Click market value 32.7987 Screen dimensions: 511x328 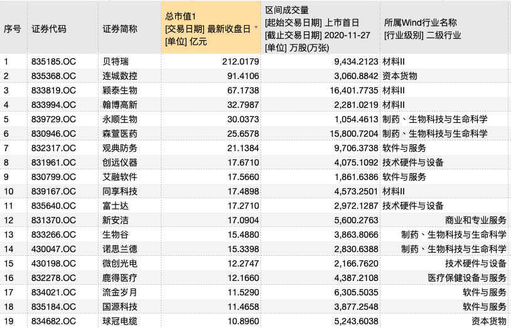[x=243, y=105]
